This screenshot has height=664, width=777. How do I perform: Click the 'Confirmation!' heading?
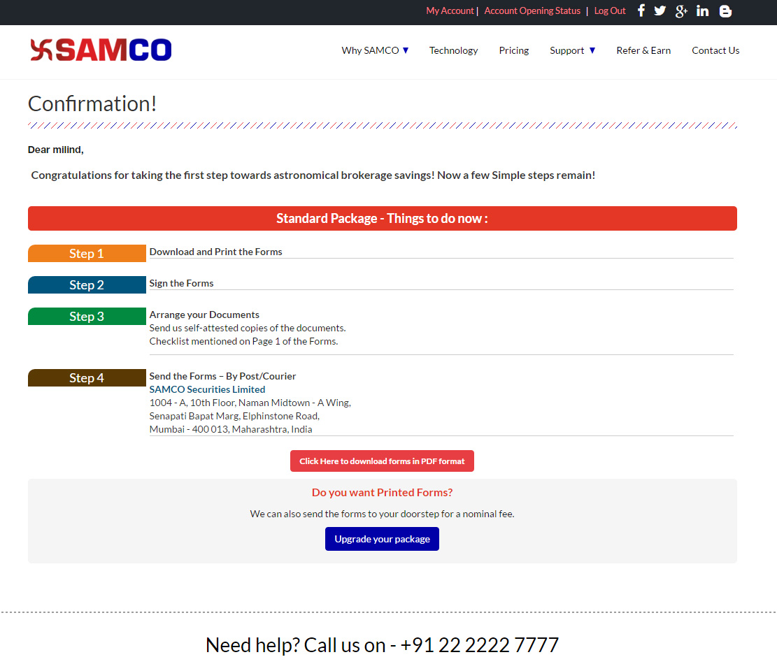[92, 104]
